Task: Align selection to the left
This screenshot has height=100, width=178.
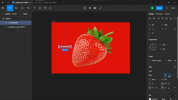Action: [150, 18]
